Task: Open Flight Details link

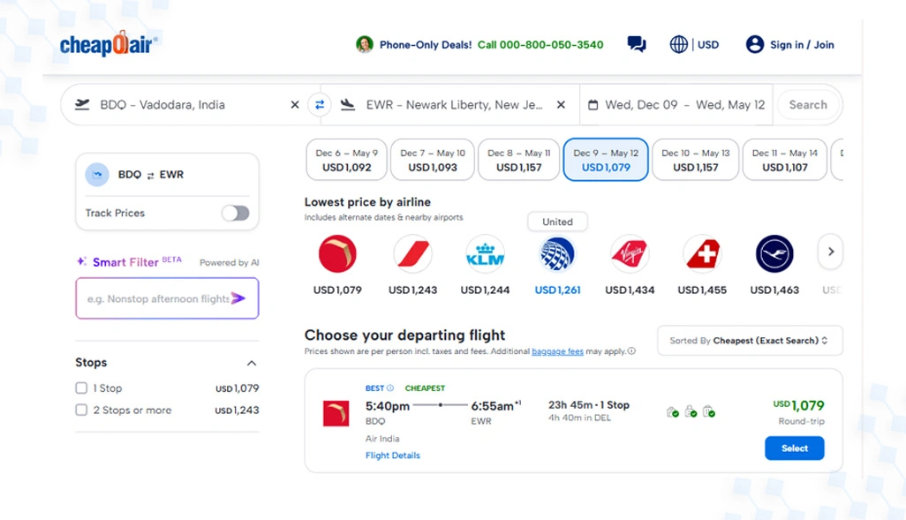Action: [393, 456]
